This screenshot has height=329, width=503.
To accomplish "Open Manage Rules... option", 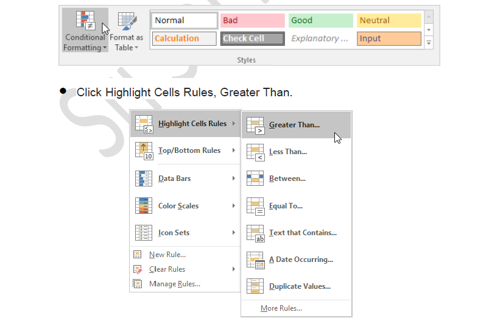I will pos(174,284).
